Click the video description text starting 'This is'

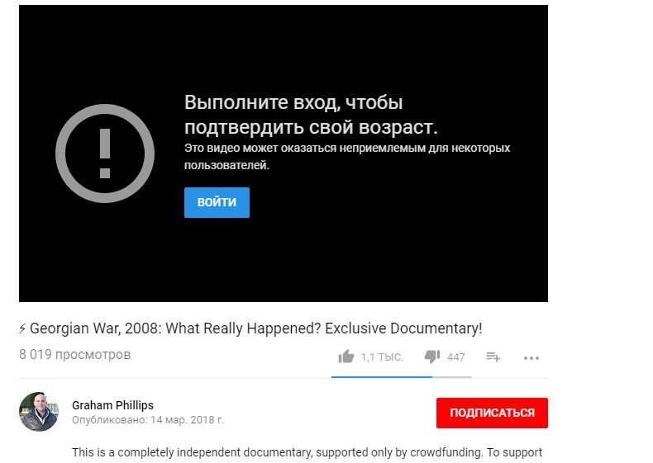coord(307,452)
